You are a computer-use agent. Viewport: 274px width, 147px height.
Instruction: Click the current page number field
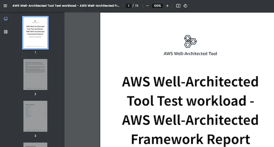coord(129,6)
